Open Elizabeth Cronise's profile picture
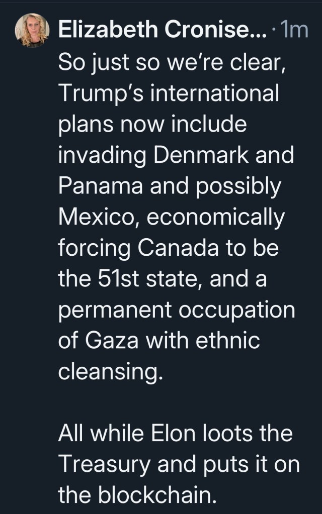Image resolution: width=322 pixels, height=514 pixels. [32, 30]
